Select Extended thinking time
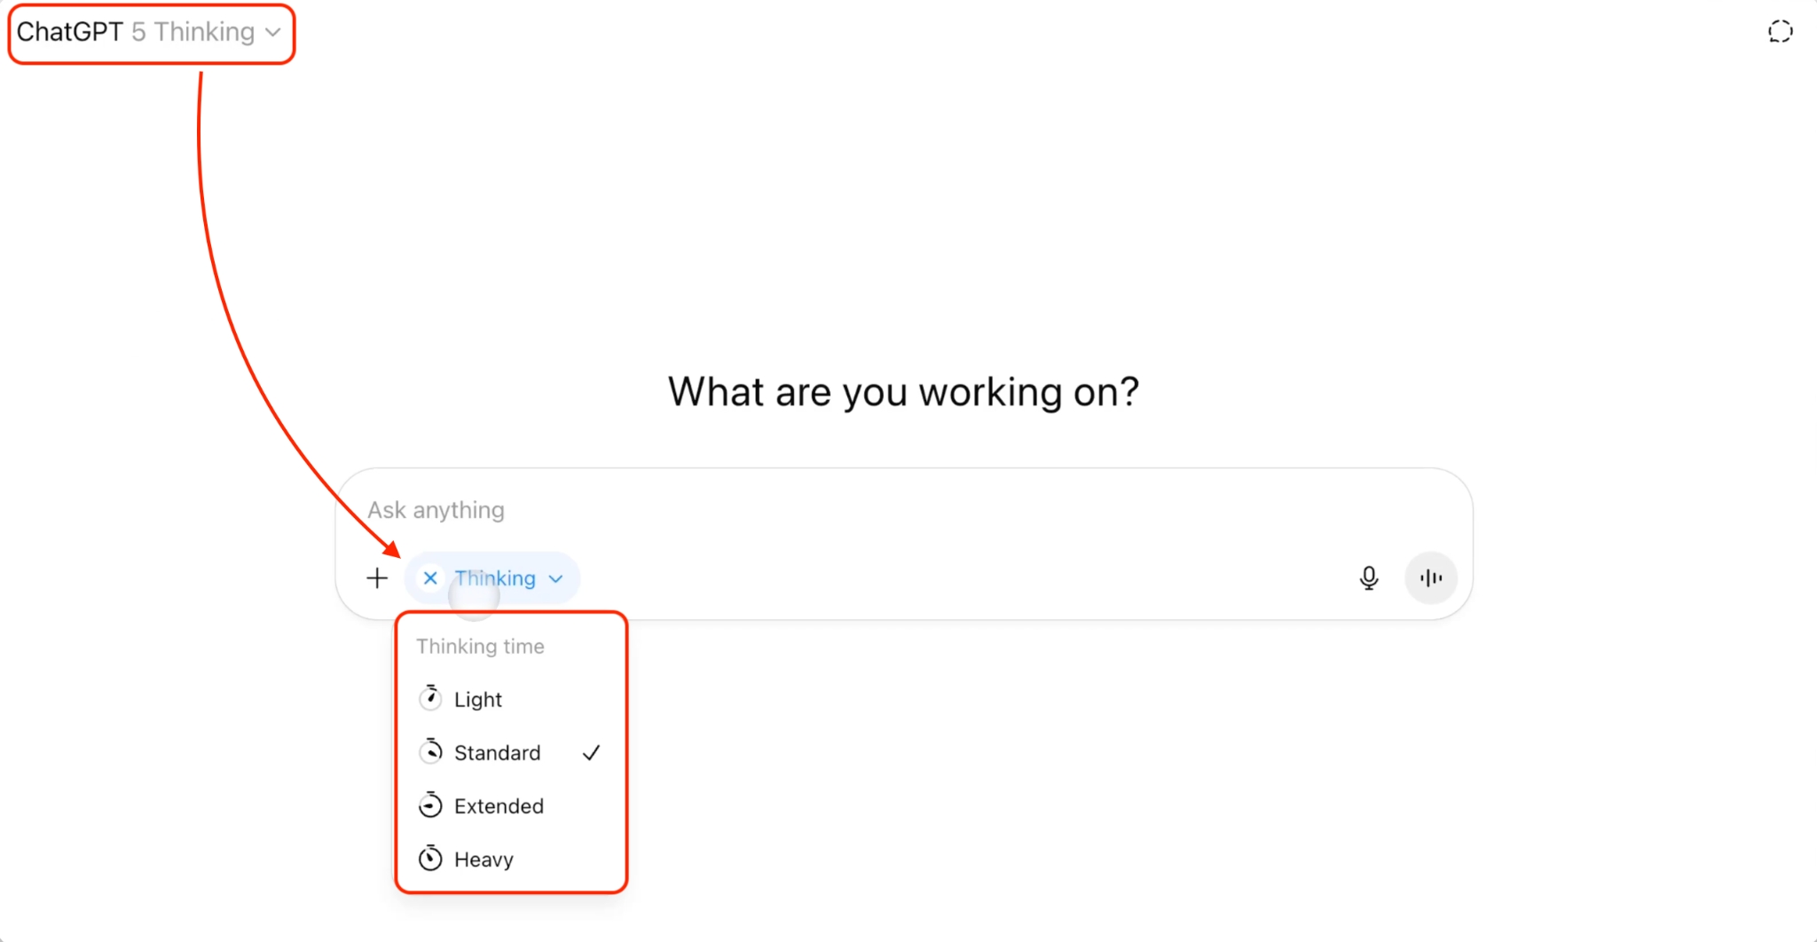The width and height of the screenshot is (1817, 942). [x=510, y=806]
